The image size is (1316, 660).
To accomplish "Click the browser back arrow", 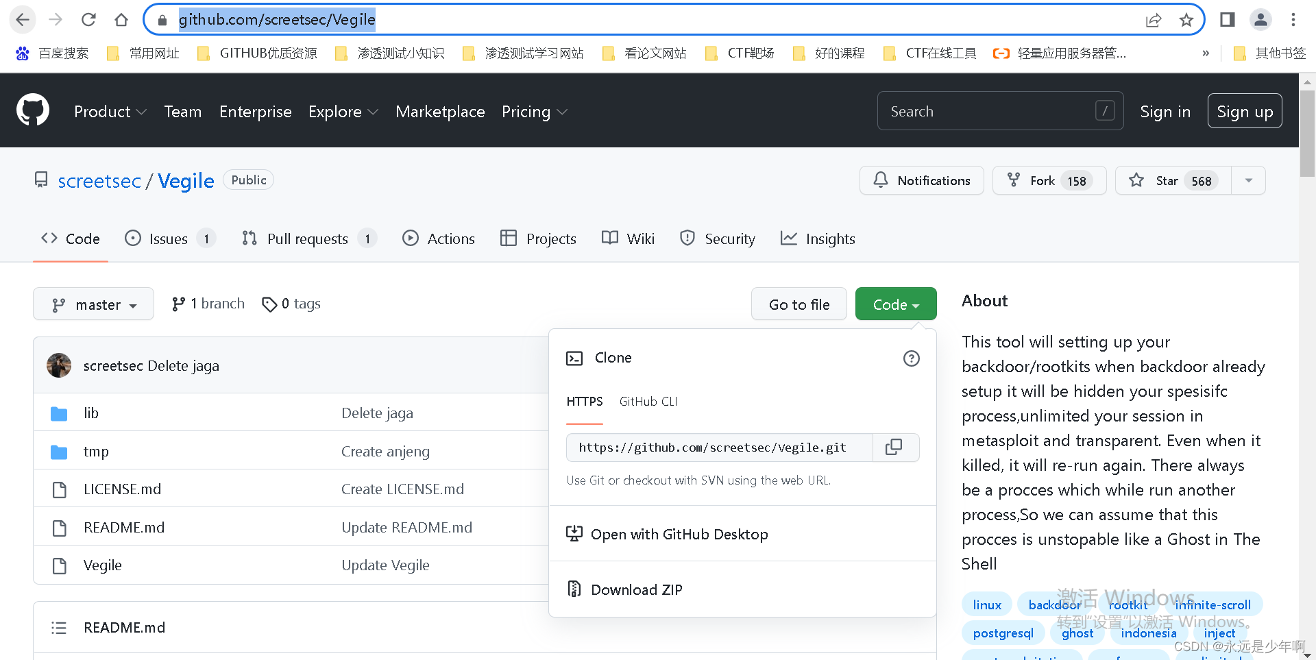I will point(23,20).
